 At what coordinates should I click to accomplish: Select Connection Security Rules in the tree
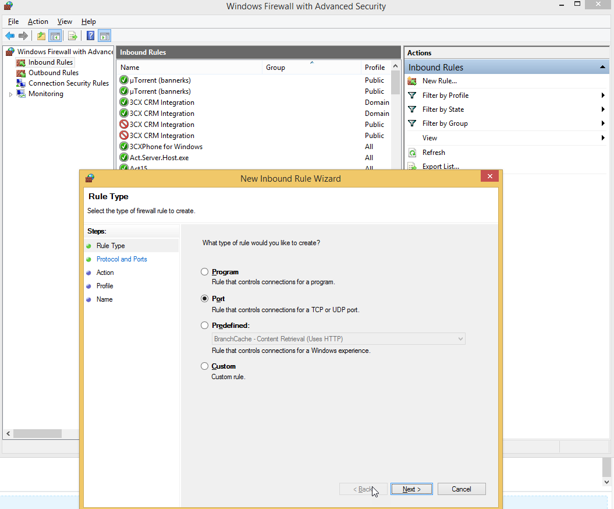pyautogui.click(x=69, y=83)
